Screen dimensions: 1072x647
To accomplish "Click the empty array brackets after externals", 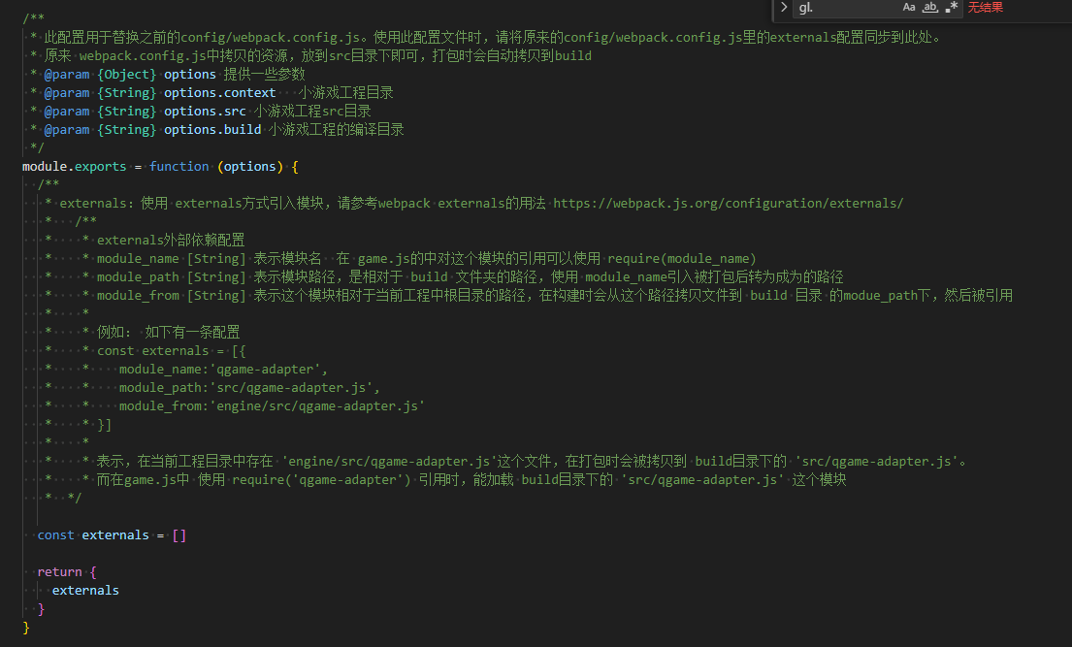I will (x=179, y=535).
